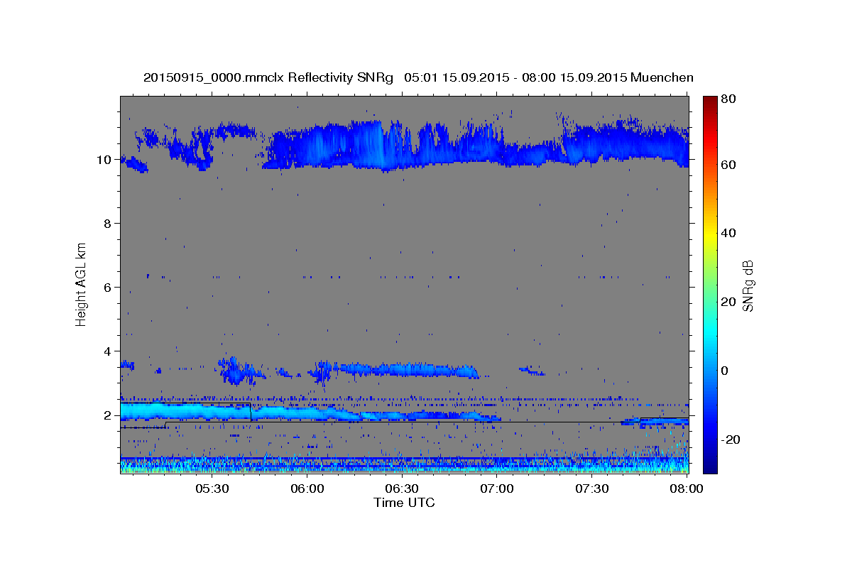852x568 pixels.
Task: Click the height tick label 6
Action: click(109, 288)
